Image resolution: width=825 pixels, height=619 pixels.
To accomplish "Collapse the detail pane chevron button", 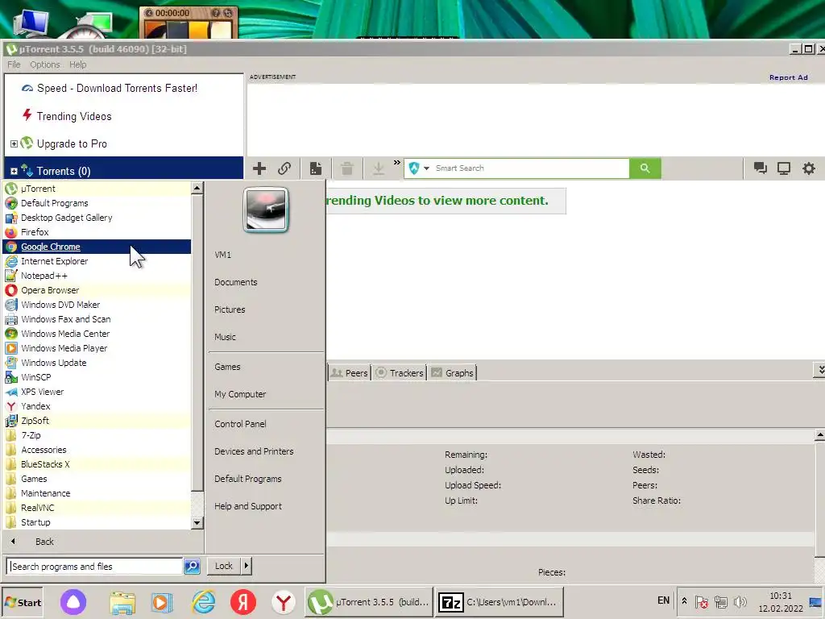I will click(x=819, y=370).
